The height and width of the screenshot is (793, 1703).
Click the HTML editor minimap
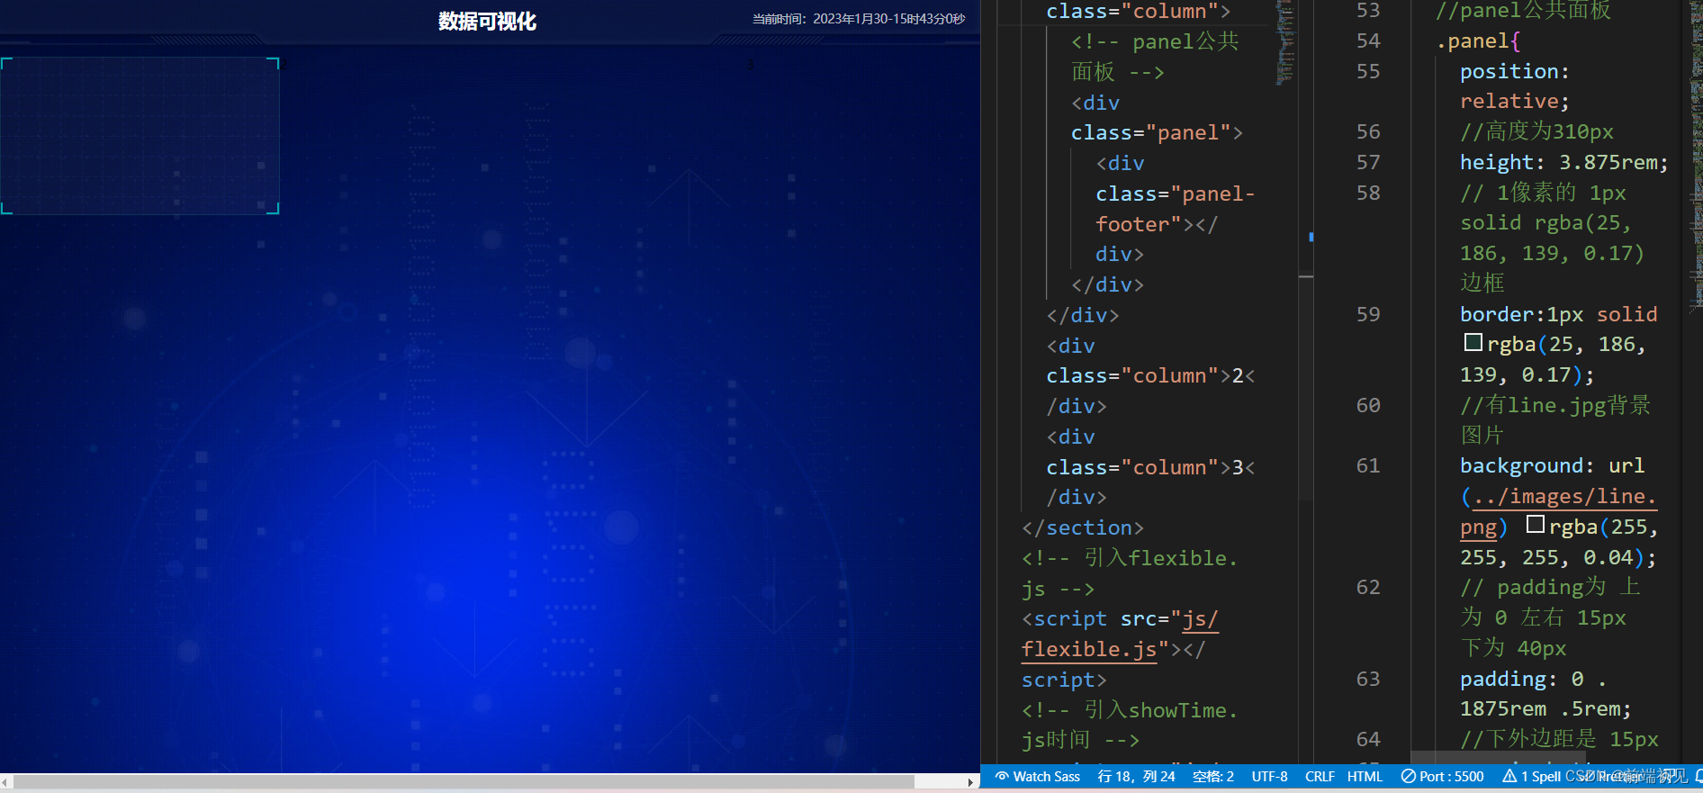[1285, 43]
